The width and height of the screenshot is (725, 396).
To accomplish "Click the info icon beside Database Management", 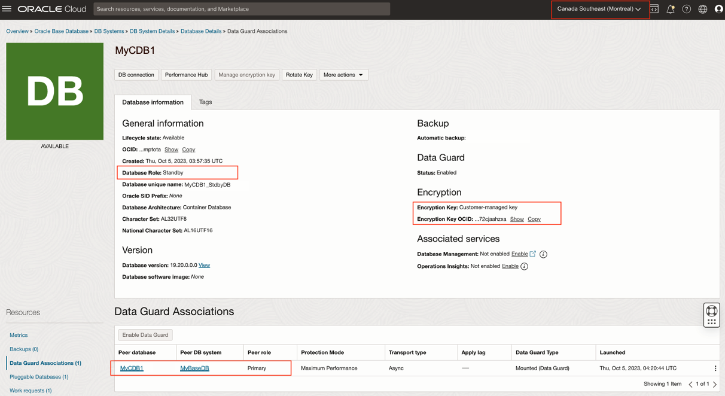I will click(x=543, y=254).
